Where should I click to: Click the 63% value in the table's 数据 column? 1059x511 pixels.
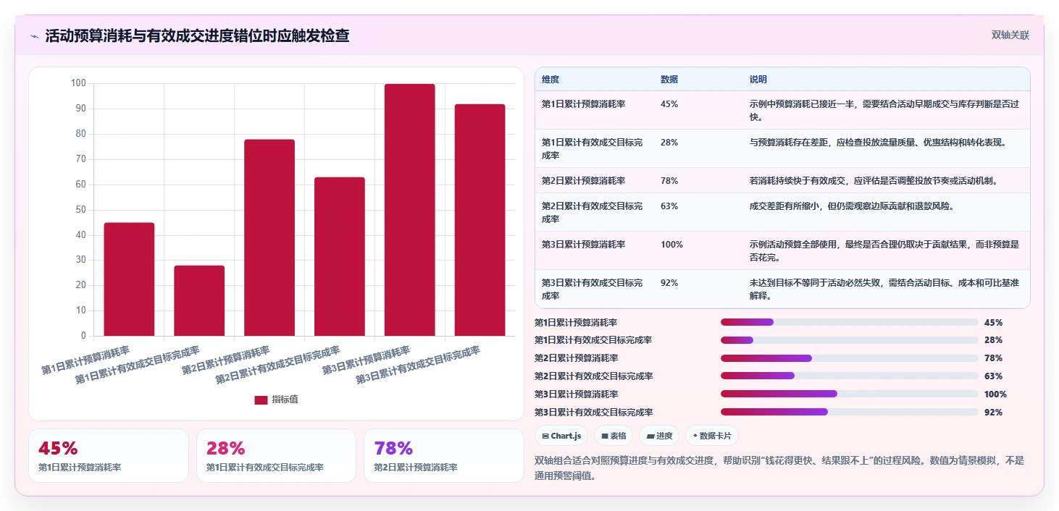669,206
